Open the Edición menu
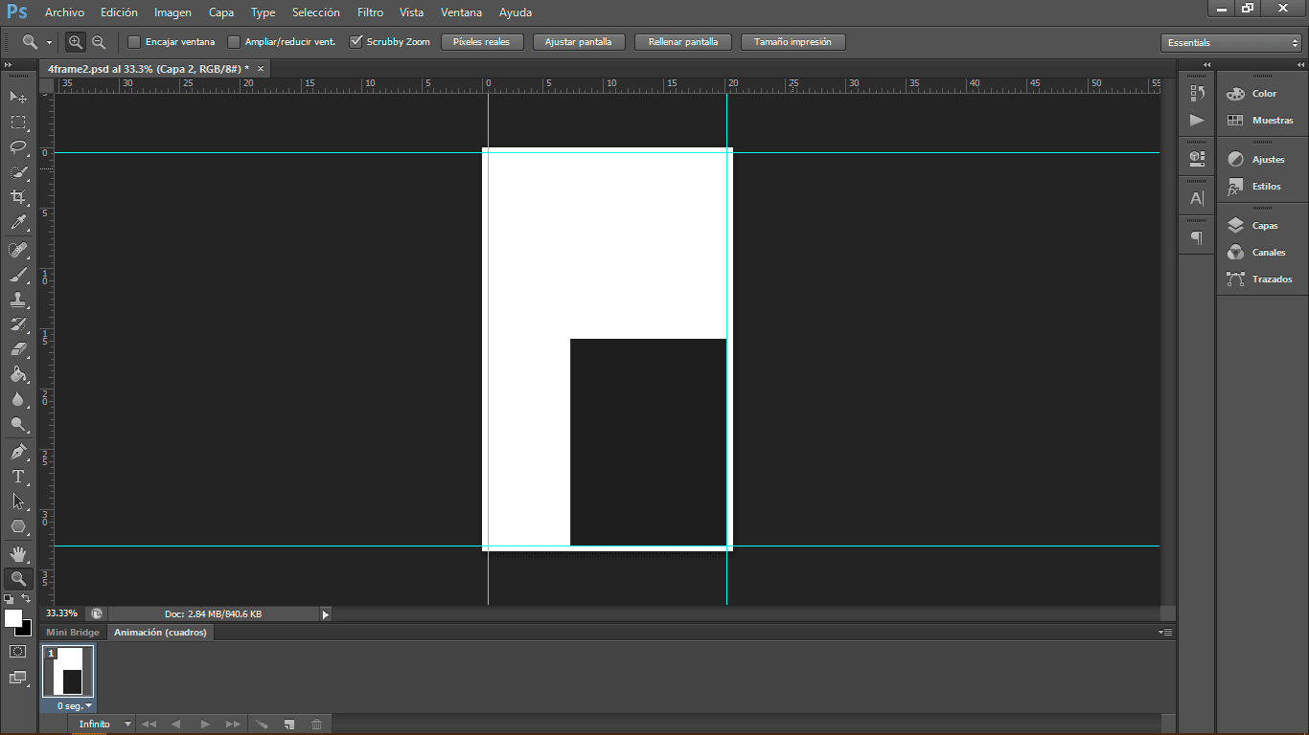This screenshot has height=735, width=1309. [x=119, y=12]
